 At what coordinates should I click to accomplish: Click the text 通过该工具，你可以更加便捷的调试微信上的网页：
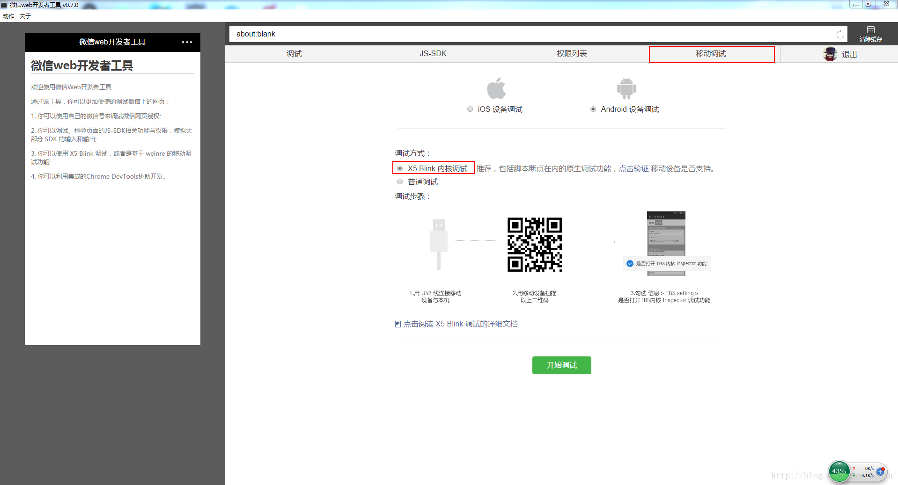point(101,101)
